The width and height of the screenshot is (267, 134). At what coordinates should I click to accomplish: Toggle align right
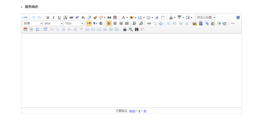tap(121, 23)
